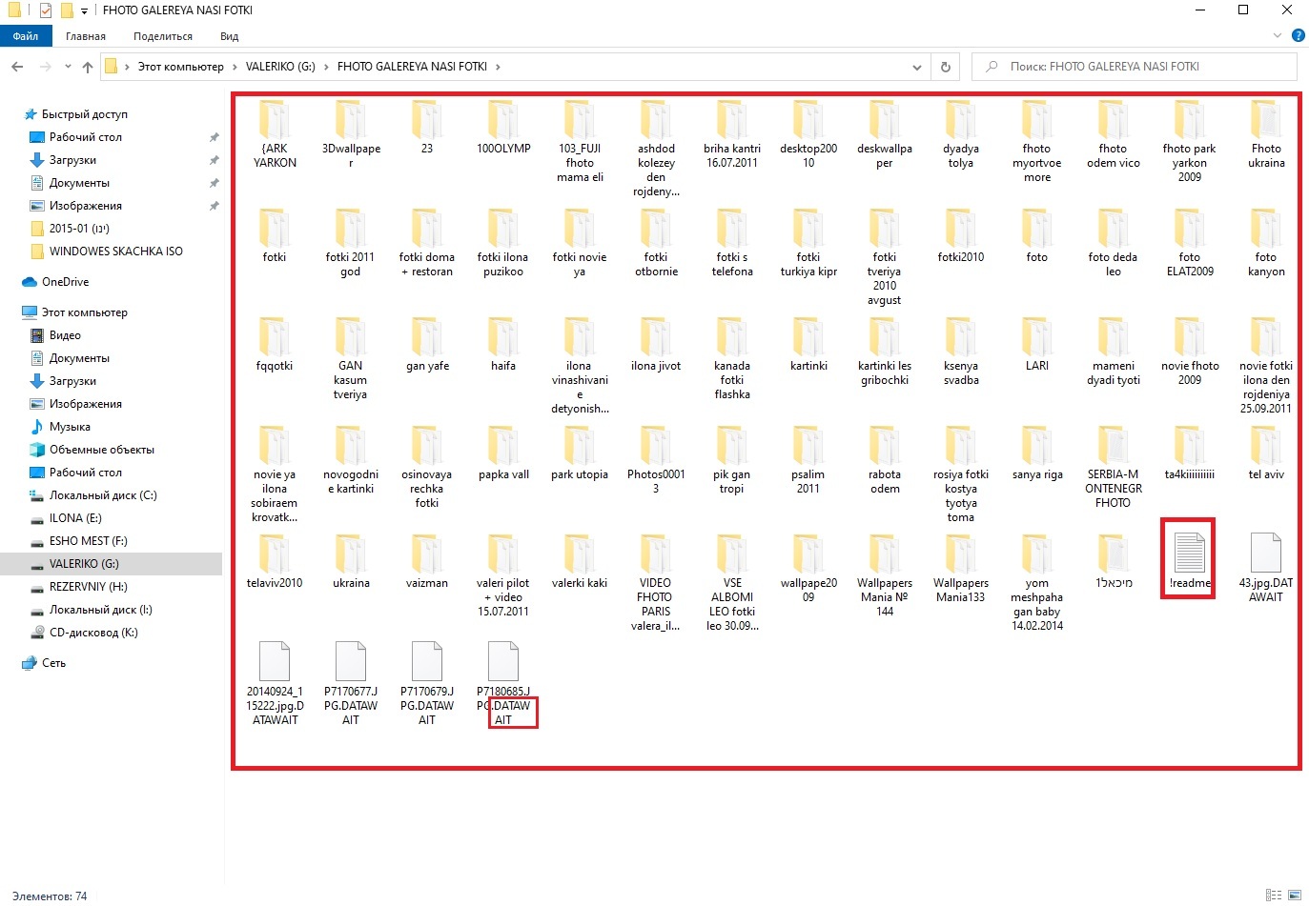Viewport: 1309px width, 906px height.
Task: Click the Properties quick access toolbar icon
Action: [45, 10]
